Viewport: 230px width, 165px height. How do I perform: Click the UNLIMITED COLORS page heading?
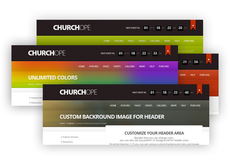click(x=53, y=78)
